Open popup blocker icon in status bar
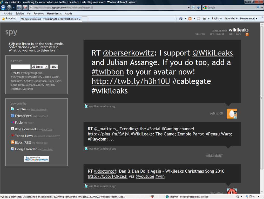The height and width of the screenshot is (199, 264). click(x=152, y=197)
